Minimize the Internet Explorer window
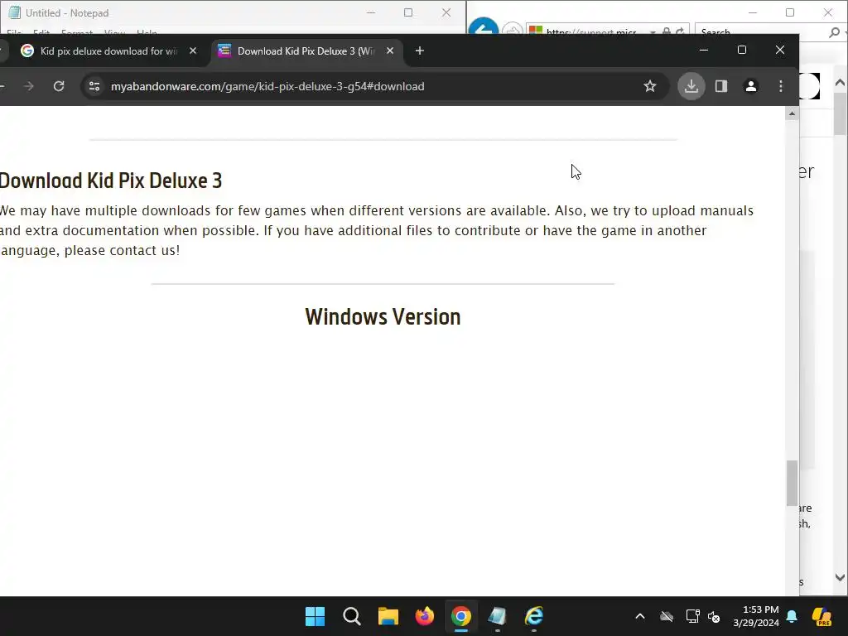The height and width of the screenshot is (636, 848). click(x=752, y=12)
